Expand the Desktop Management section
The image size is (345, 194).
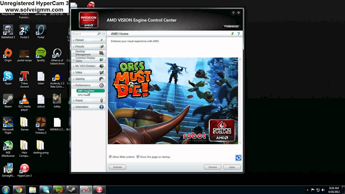coord(88,53)
